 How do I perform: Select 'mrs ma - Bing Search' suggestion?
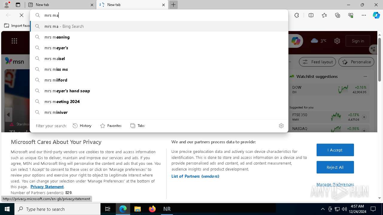click(159, 26)
